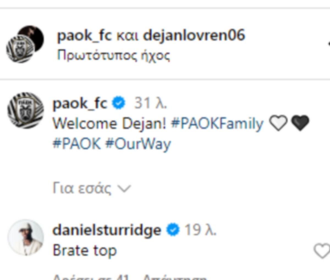The width and height of the screenshot is (330, 280).
Task: Click the 19 λ. comment timestamp
Action: tap(200, 230)
